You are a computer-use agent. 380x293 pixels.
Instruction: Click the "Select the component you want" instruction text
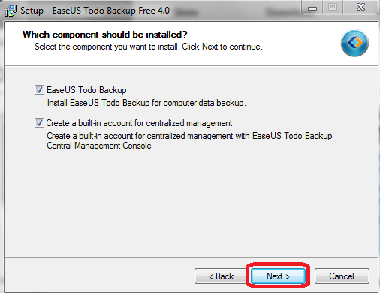pyautogui.click(x=149, y=47)
